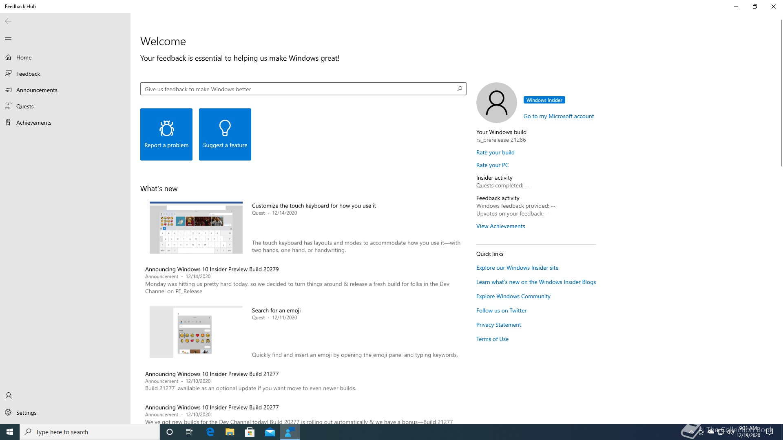Open Settings in the sidebar
Image resolution: width=783 pixels, height=440 pixels.
point(65,413)
